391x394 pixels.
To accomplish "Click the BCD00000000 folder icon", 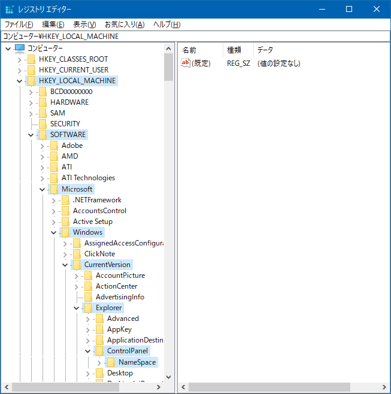I will 43,92.
